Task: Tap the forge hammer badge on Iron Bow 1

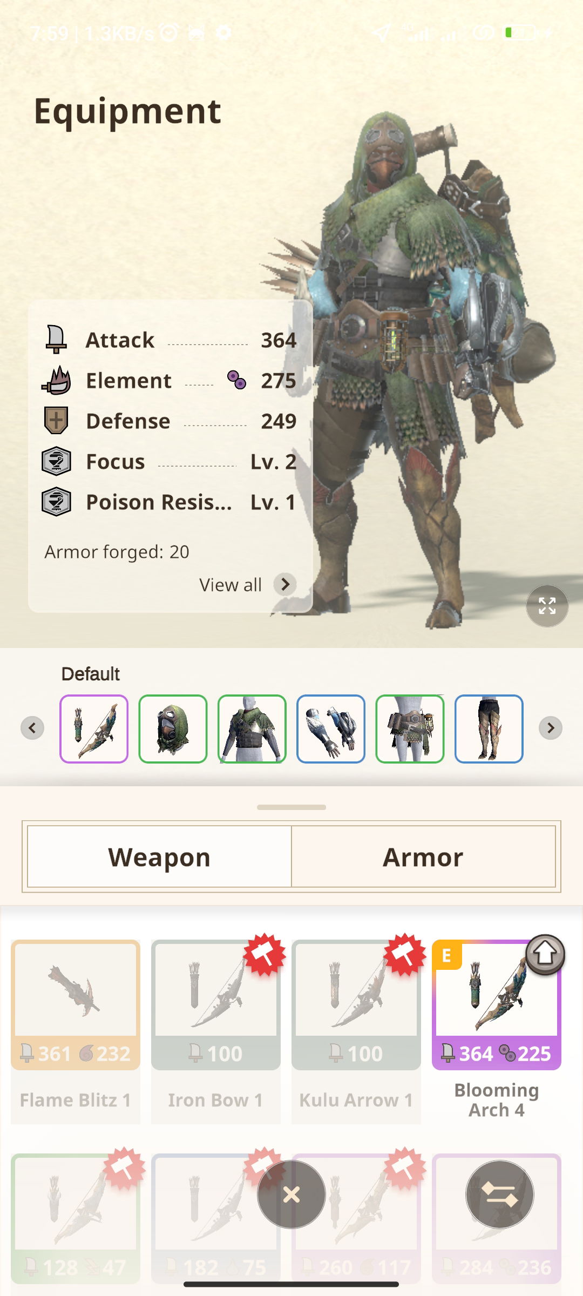Action: [265, 955]
